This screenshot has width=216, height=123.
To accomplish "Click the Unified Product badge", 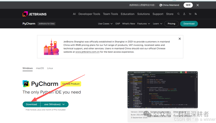I will pyautogui.click(x=71, y=84).
